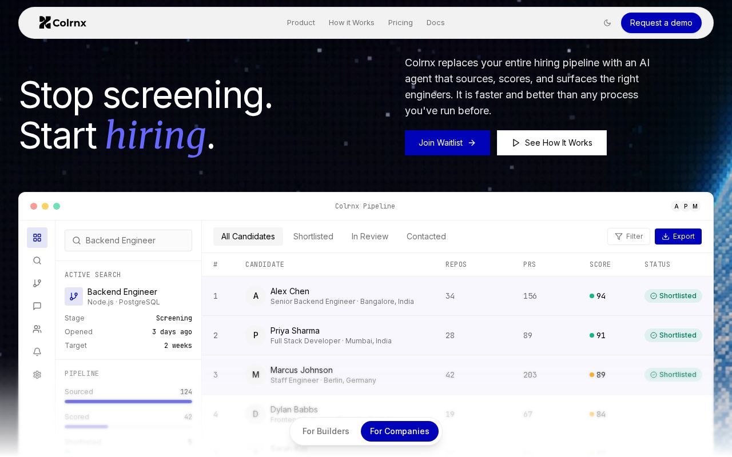The width and height of the screenshot is (732, 457).
Task: Switch to the In Review tab
Action: [370, 236]
